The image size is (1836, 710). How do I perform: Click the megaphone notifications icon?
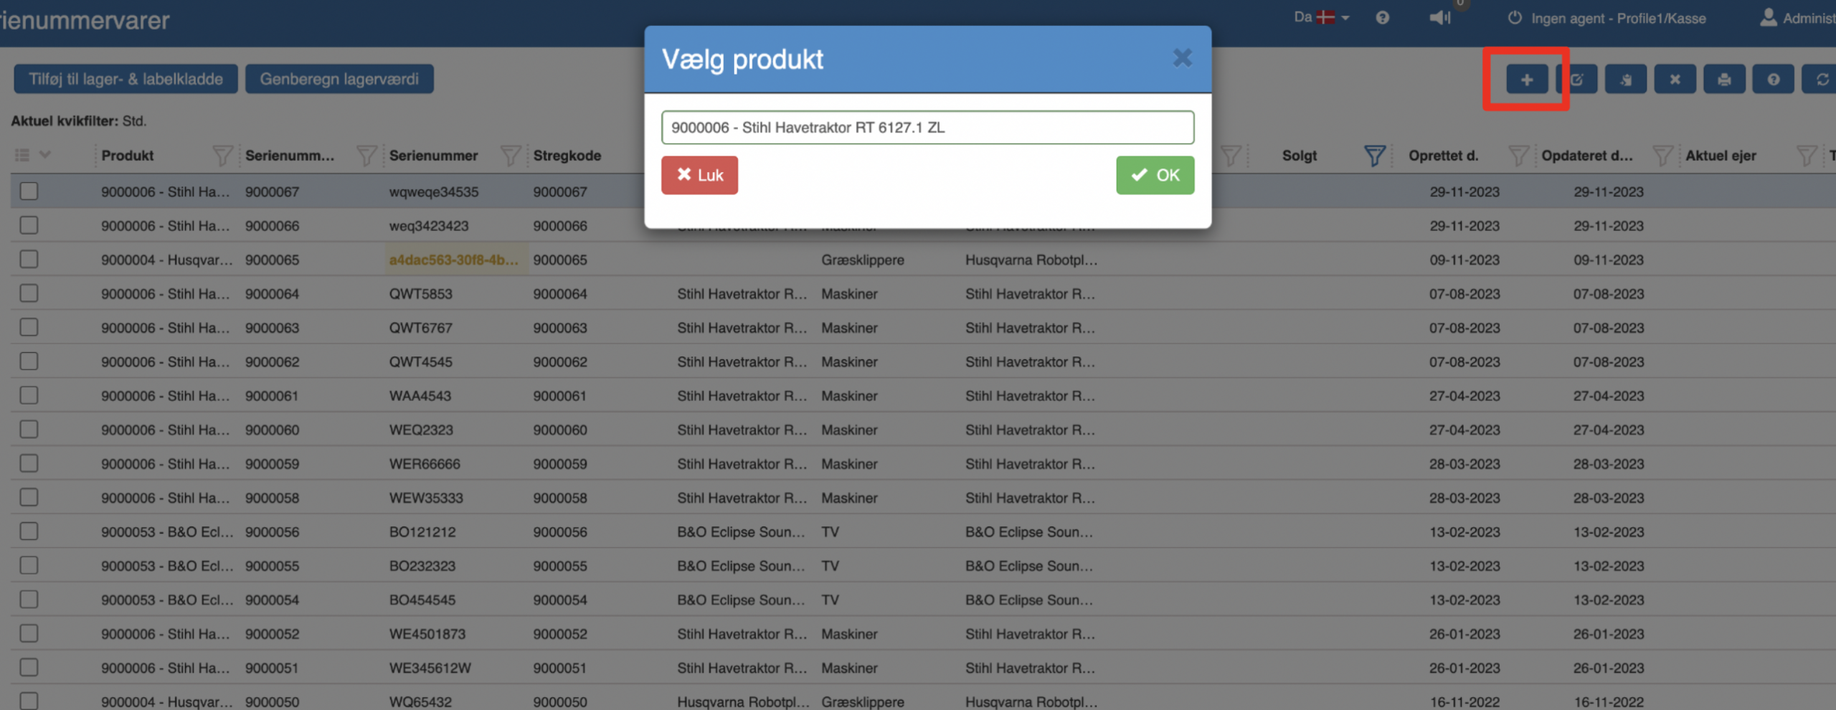(1439, 18)
